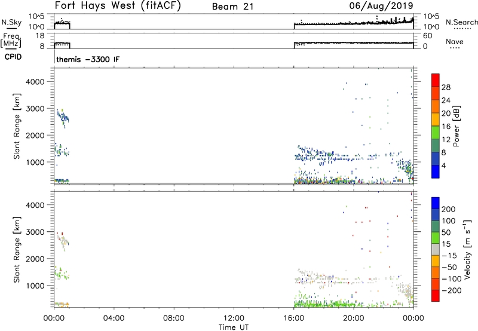Screen dimensions: 478x331
Task: Select the "themis -3300 IF" CPID text
Action: pos(88,59)
